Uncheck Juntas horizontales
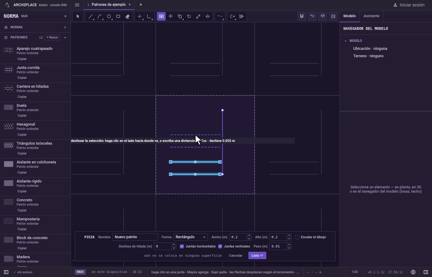The width and height of the screenshot is (432, 277). [182, 246]
